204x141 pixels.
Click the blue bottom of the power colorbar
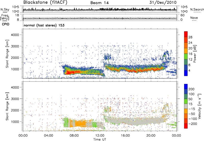click(x=186, y=73)
